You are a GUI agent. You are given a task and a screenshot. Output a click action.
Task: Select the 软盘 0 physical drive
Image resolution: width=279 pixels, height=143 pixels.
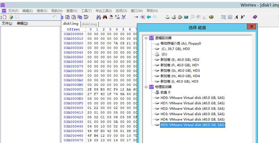(165, 92)
